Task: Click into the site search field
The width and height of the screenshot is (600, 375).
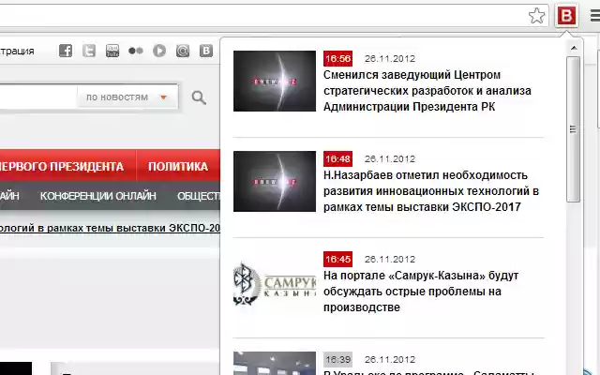Action: [38, 97]
